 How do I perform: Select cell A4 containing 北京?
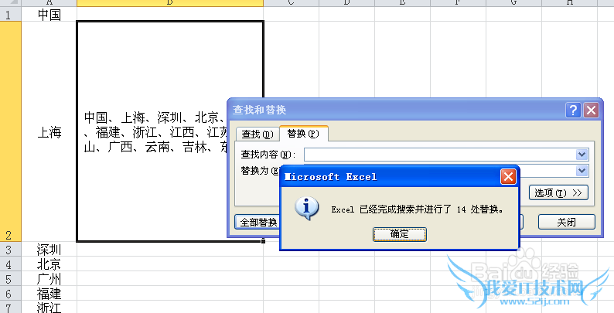tap(49, 264)
